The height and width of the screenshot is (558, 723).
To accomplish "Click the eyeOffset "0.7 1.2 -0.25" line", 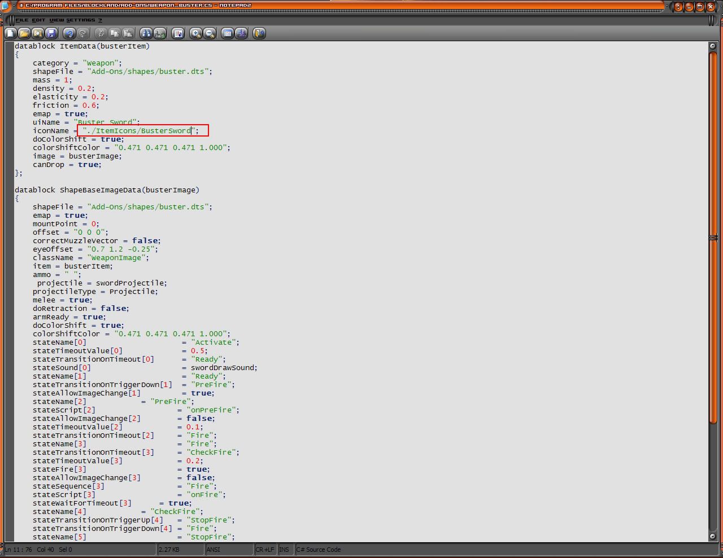I will tap(95, 249).
